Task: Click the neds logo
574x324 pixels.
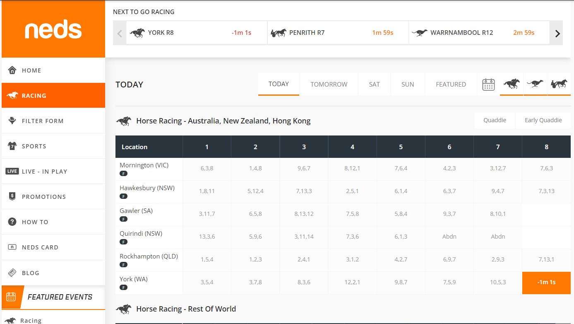Action: tap(53, 29)
